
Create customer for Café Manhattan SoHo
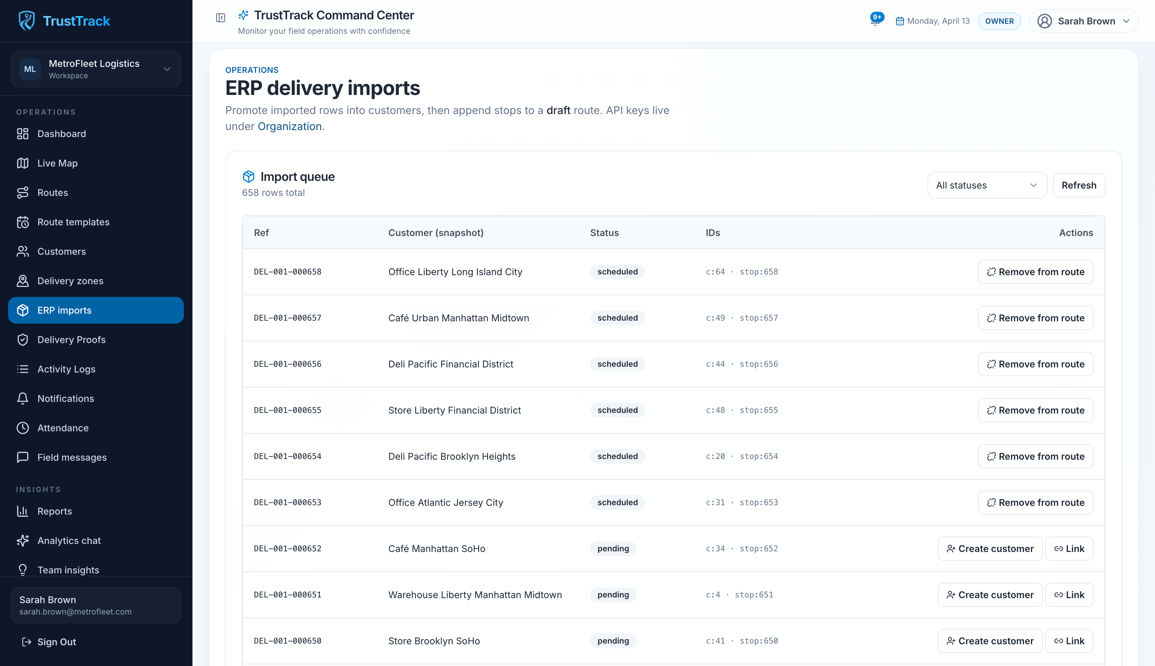click(x=990, y=548)
